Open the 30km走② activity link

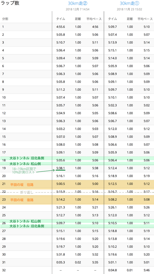[x=78, y=3]
